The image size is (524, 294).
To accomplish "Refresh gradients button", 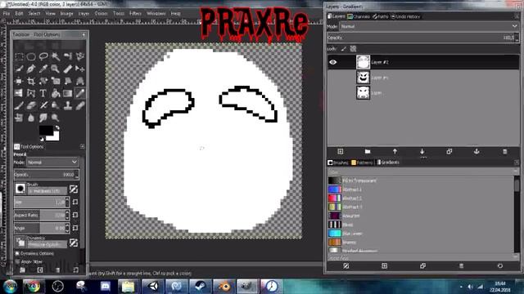I will tap(500, 265).
